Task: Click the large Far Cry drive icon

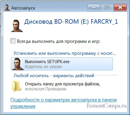Action: [17, 26]
